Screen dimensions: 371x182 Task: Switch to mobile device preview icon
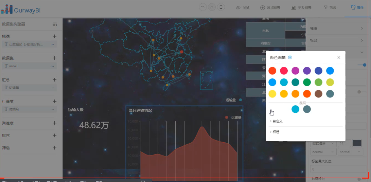tap(221, 7)
